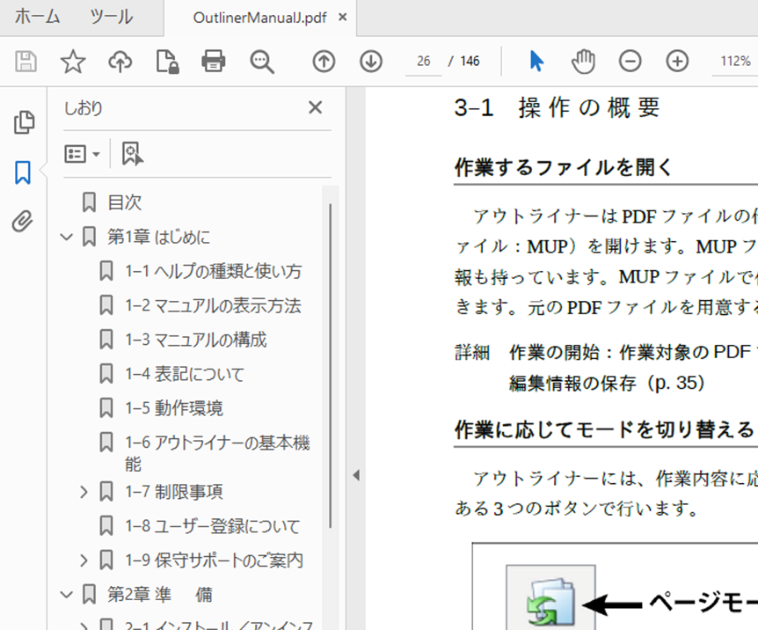Click the page number input field

click(424, 61)
